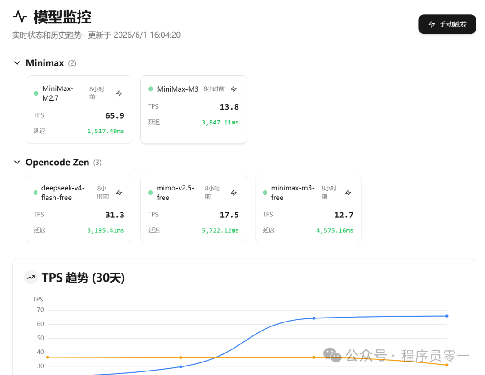Click the y-axis label 50
Viewport: 485px width, 375px height.
(40, 338)
